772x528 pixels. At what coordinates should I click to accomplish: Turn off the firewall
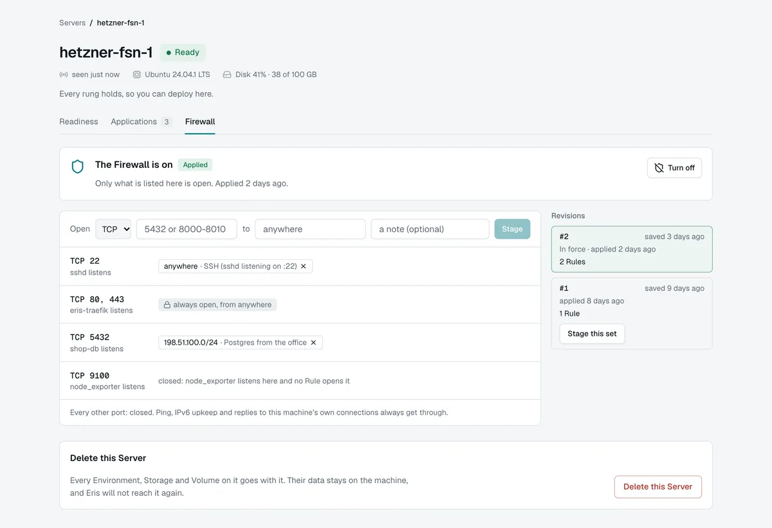coord(674,168)
